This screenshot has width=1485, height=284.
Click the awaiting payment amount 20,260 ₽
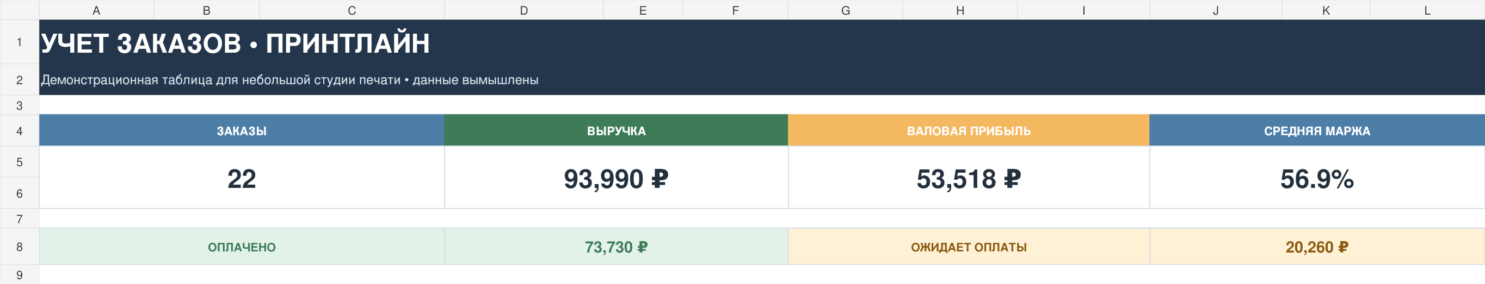point(1317,247)
